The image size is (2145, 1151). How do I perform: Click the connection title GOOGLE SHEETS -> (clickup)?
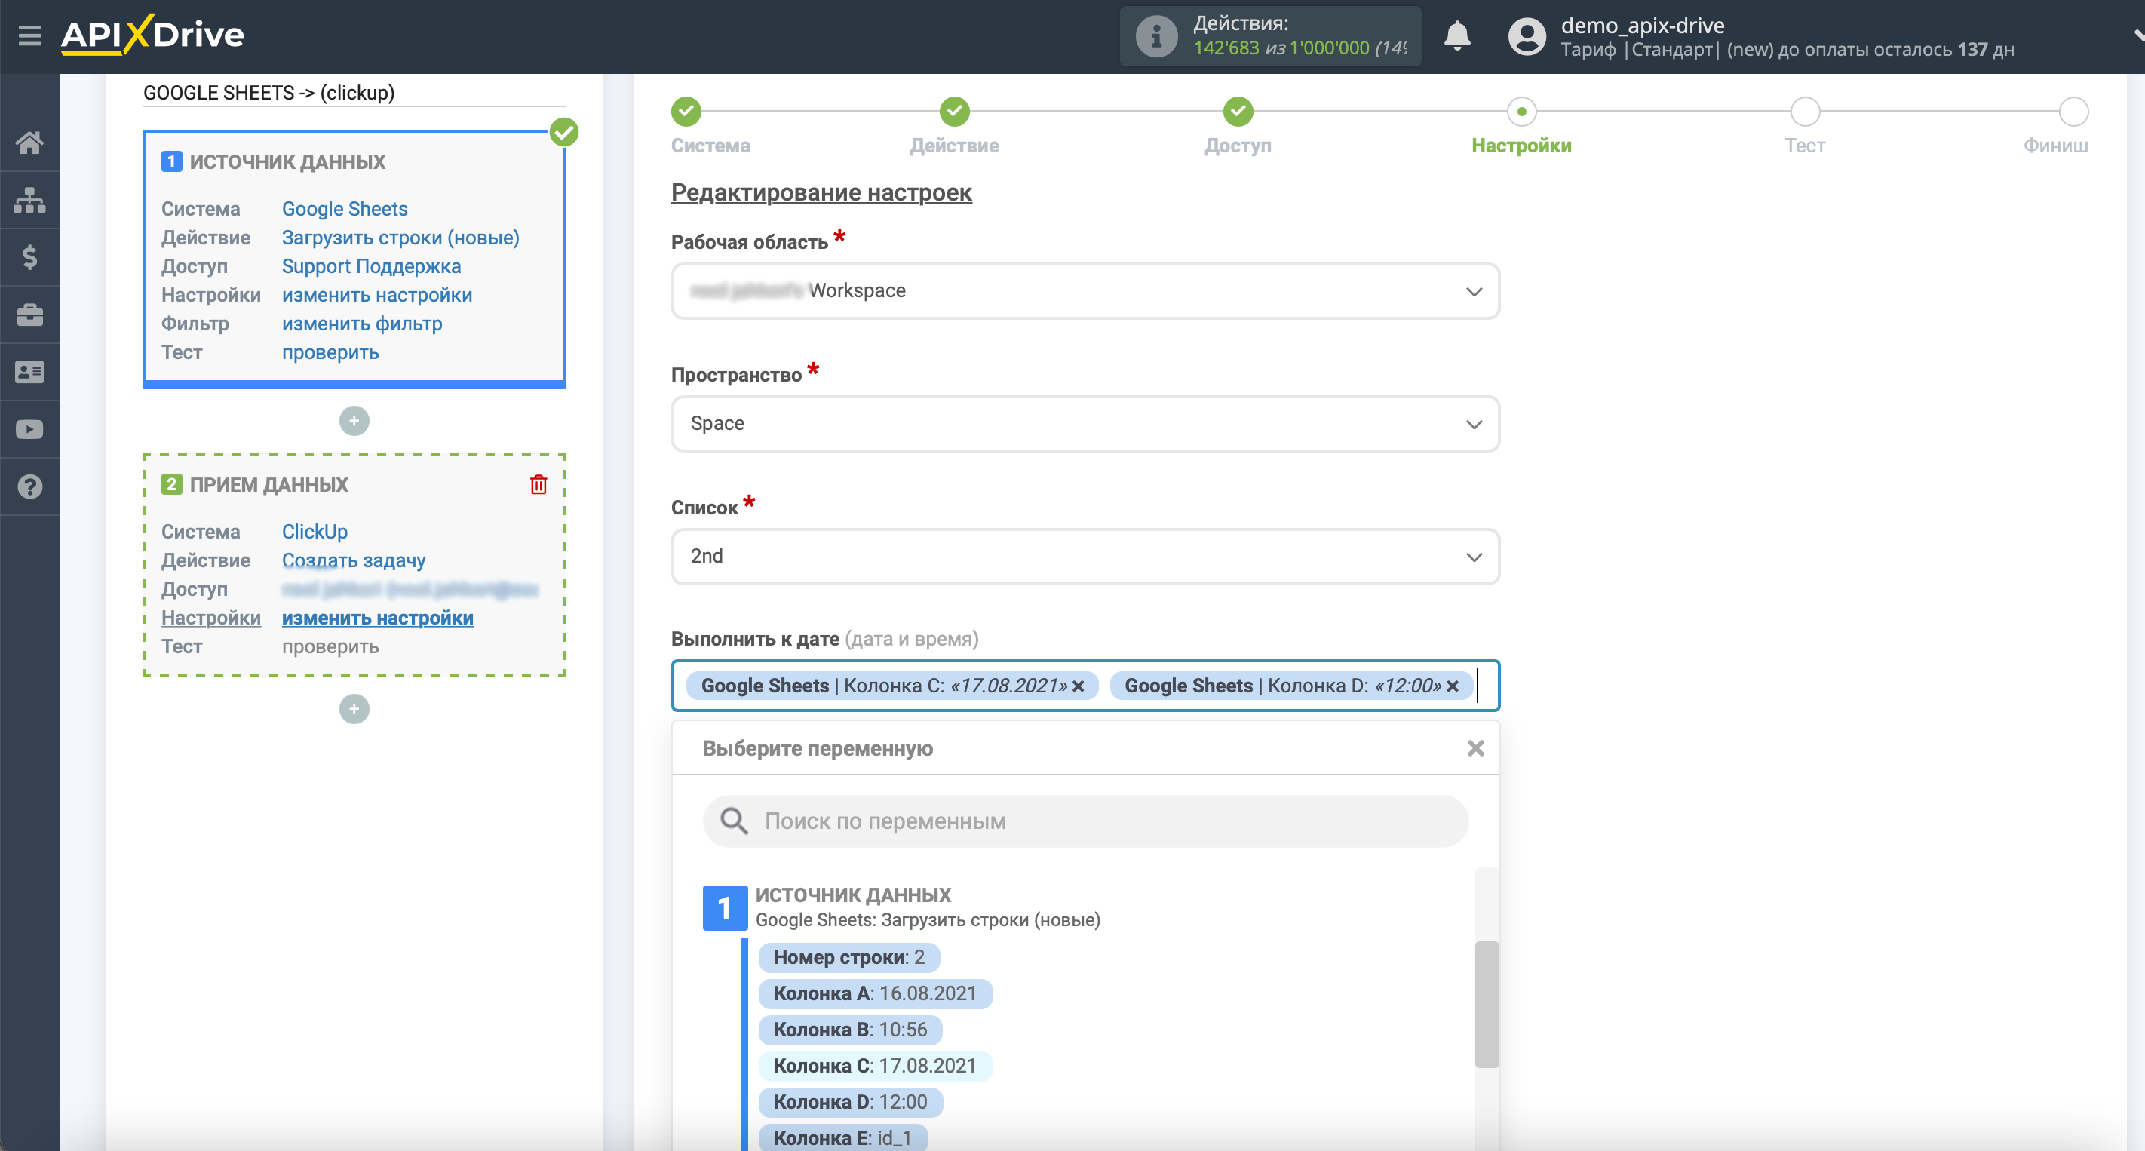coord(269,93)
